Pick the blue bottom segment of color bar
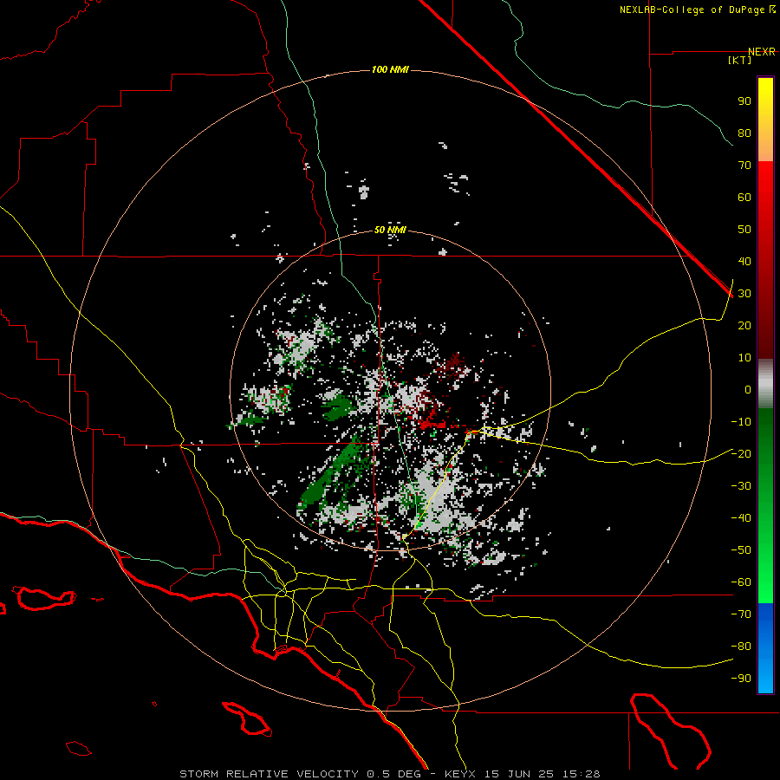780x780 pixels. click(765, 648)
